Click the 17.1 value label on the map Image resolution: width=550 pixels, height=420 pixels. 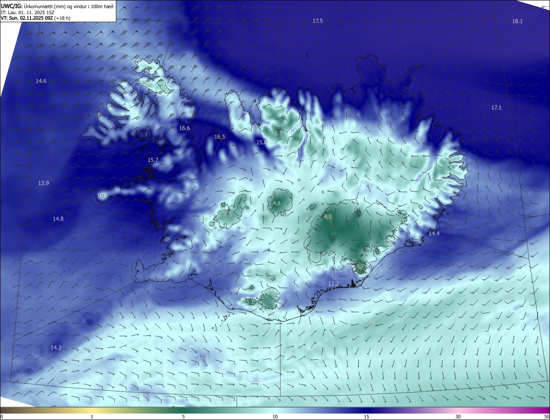pyautogui.click(x=496, y=108)
